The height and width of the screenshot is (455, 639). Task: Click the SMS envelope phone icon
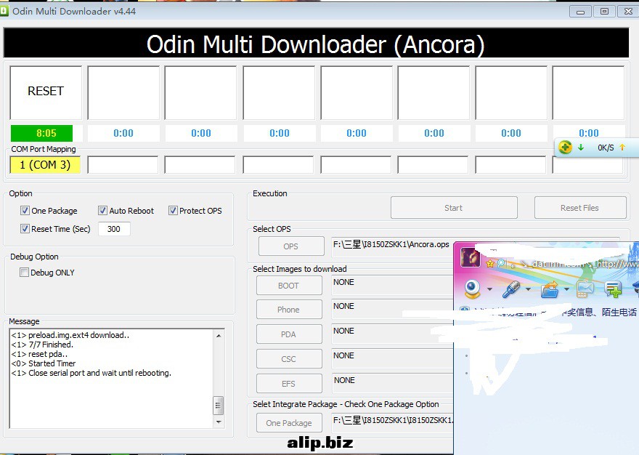[x=585, y=289]
